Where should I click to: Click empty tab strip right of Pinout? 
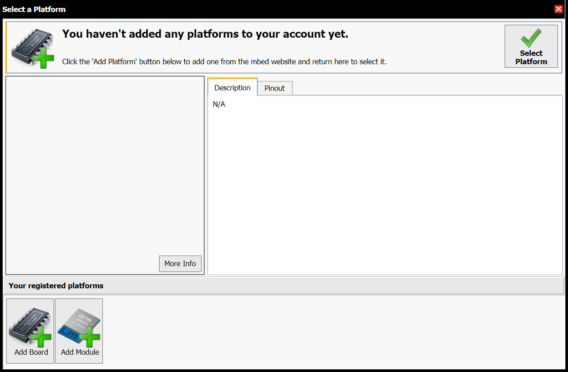point(427,87)
